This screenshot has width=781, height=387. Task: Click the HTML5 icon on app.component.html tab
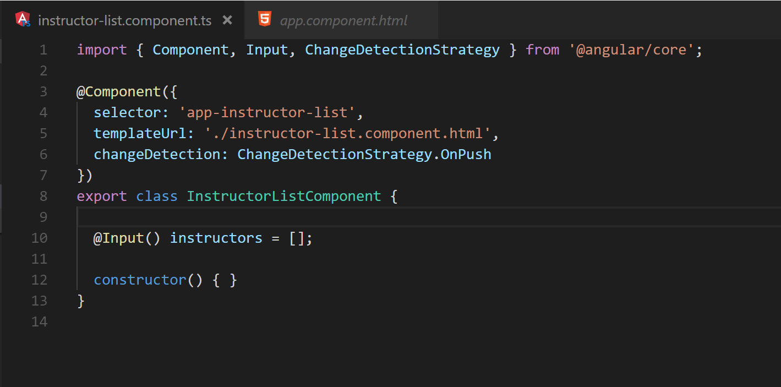click(x=265, y=20)
